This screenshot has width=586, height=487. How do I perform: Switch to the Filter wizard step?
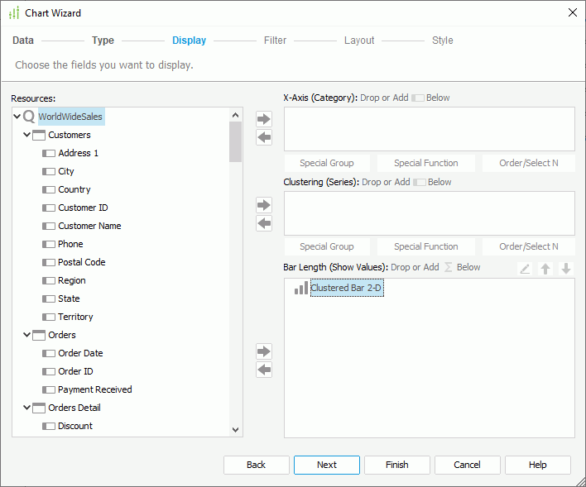coord(275,41)
